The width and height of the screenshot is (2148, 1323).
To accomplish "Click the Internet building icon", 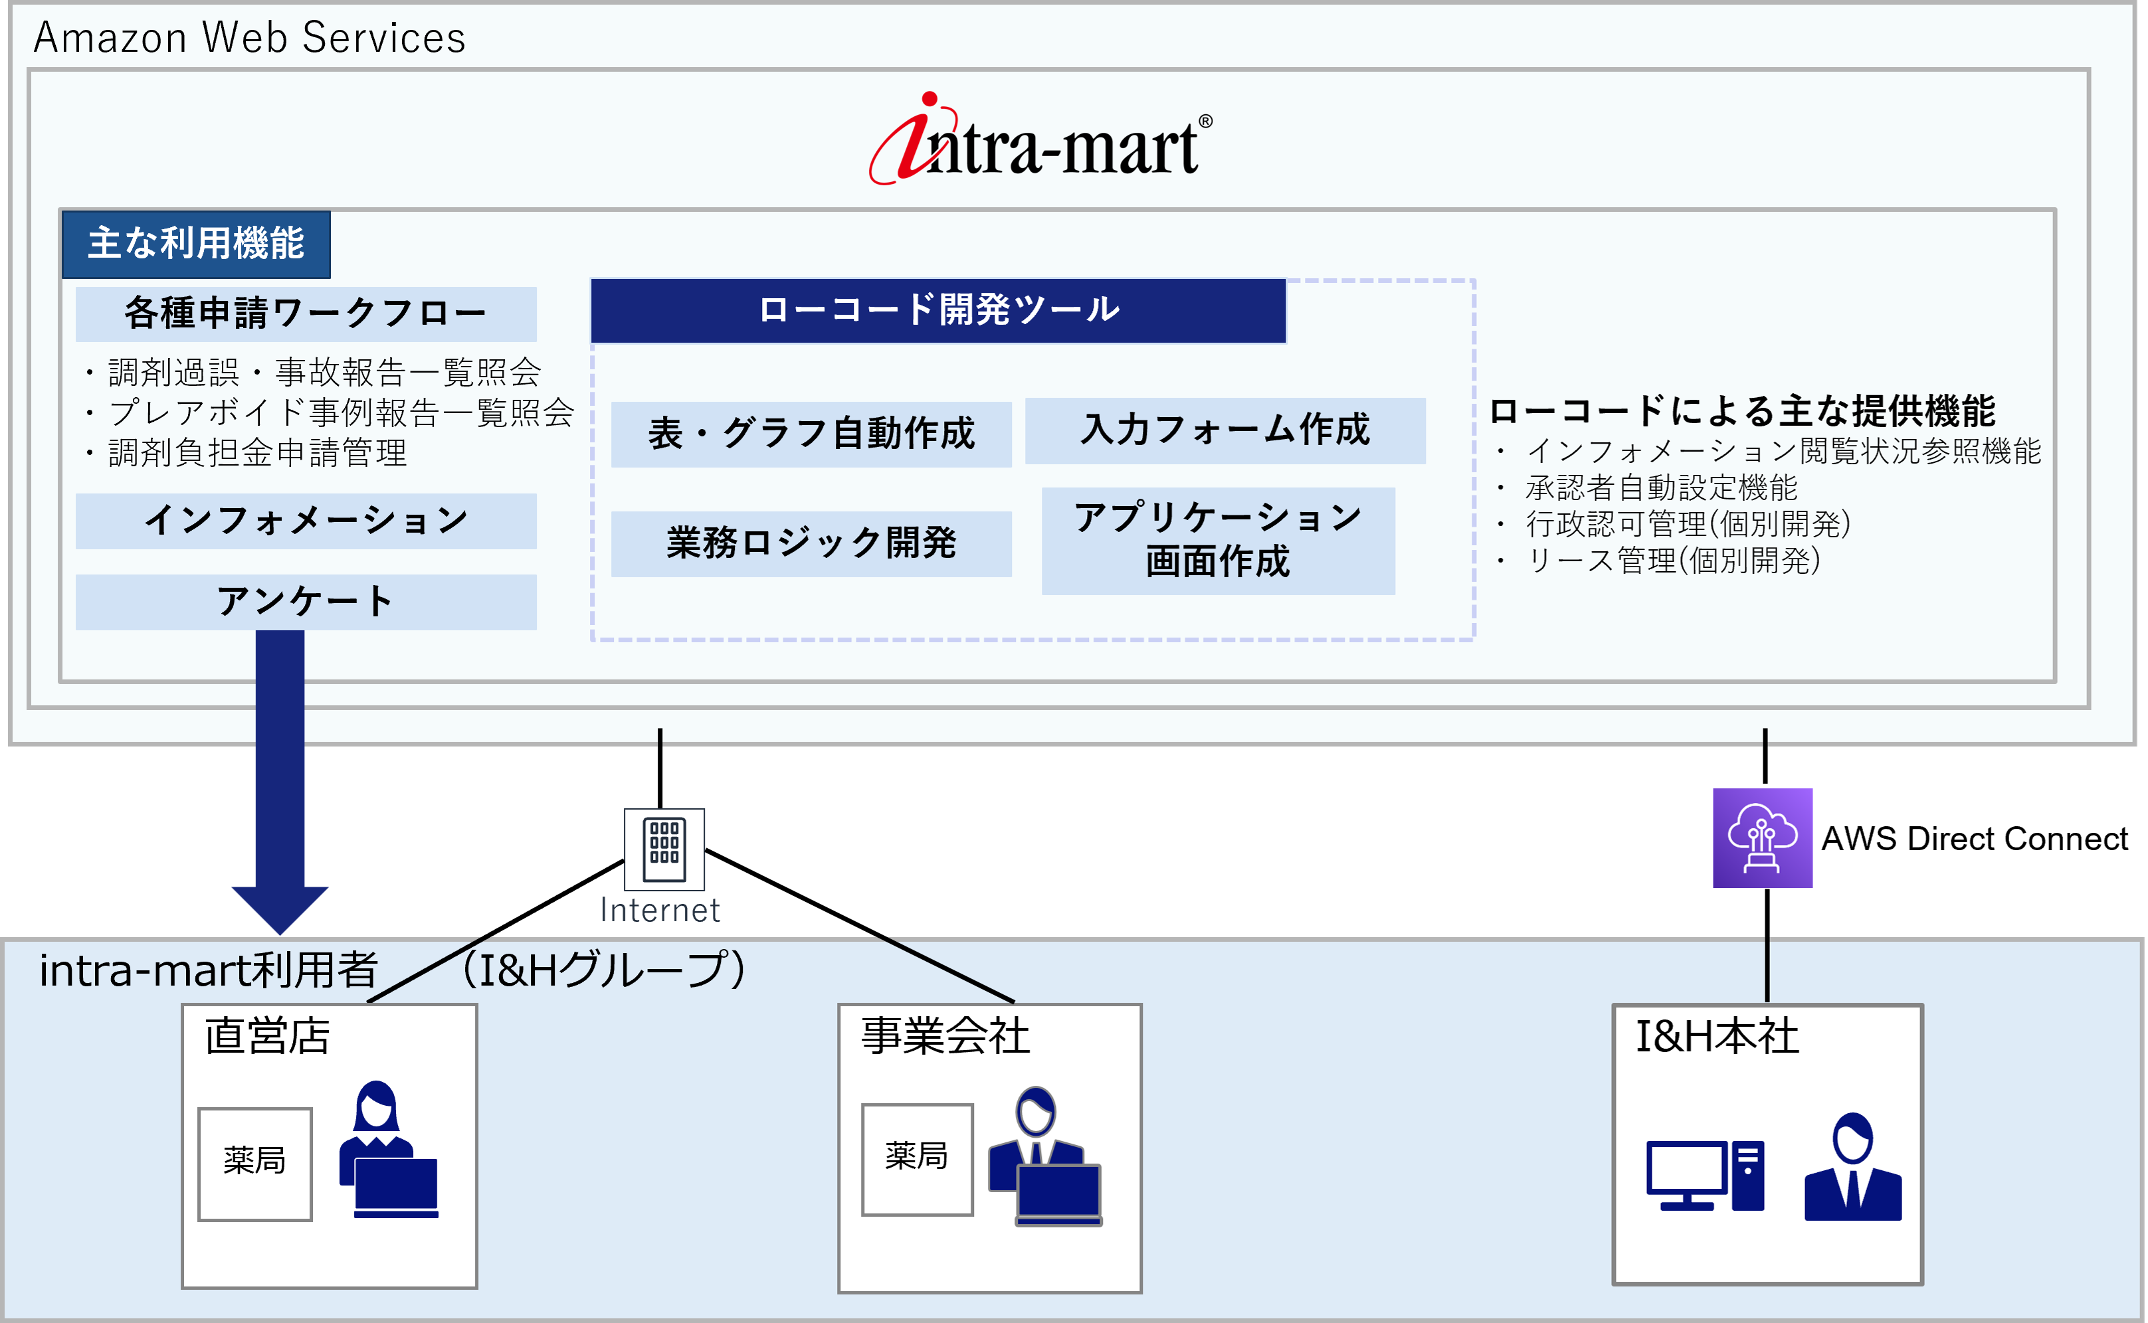I will (664, 848).
